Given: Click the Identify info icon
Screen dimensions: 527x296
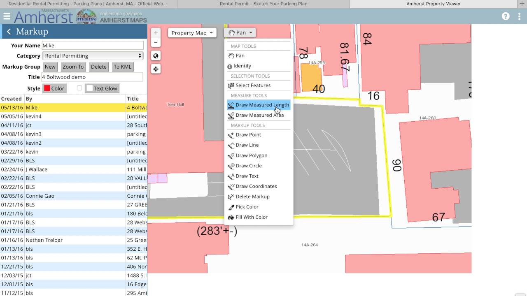Looking at the screenshot, I should (230, 66).
